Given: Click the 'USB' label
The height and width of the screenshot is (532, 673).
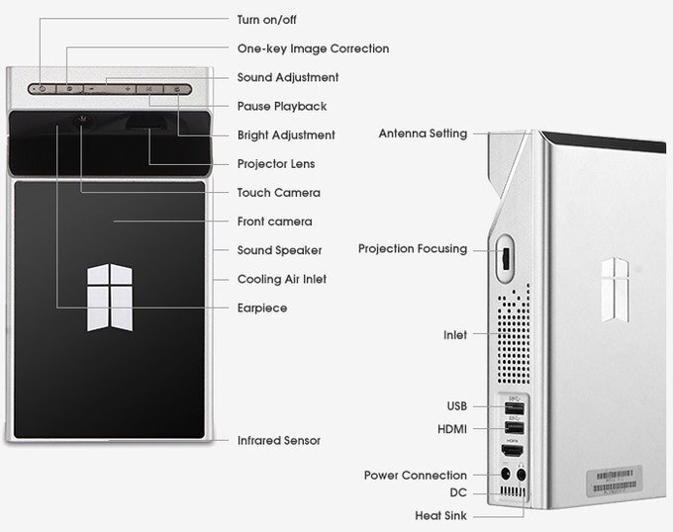Looking at the screenshot, I should pyautogui.click(x=456, y=406).
